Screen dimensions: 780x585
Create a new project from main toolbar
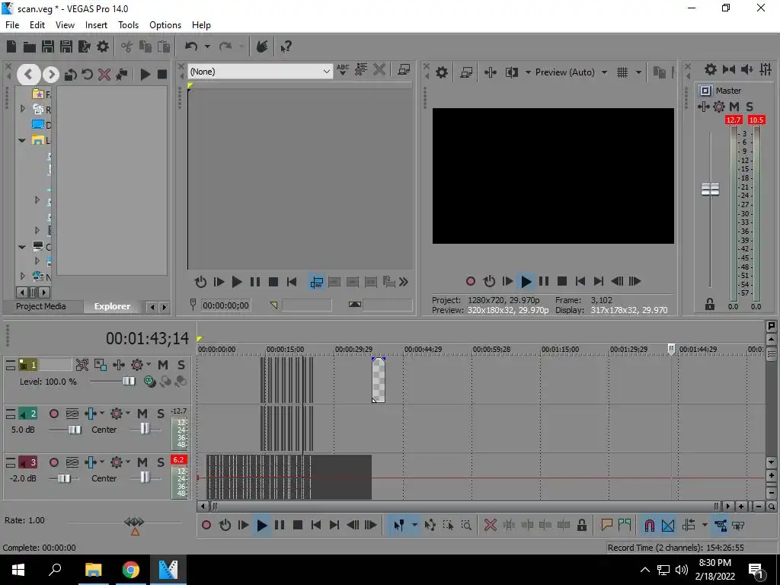pyautogui.click(x=11, y=46)
